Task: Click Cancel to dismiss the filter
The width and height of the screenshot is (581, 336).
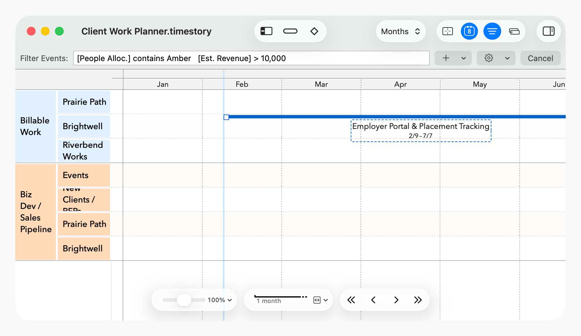Action: [540, 58]
